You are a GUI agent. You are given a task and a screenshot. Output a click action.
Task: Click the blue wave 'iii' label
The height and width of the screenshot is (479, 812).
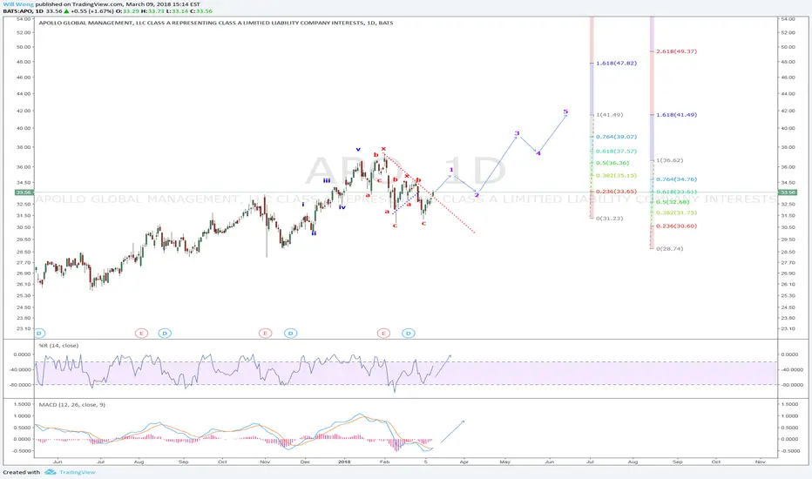pos(327,180)
